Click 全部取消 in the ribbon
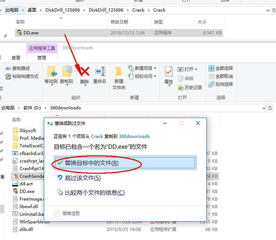 [x=220, y=76]
